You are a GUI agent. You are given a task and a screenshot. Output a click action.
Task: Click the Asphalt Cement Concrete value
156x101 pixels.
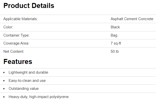(x=132, y=19)
